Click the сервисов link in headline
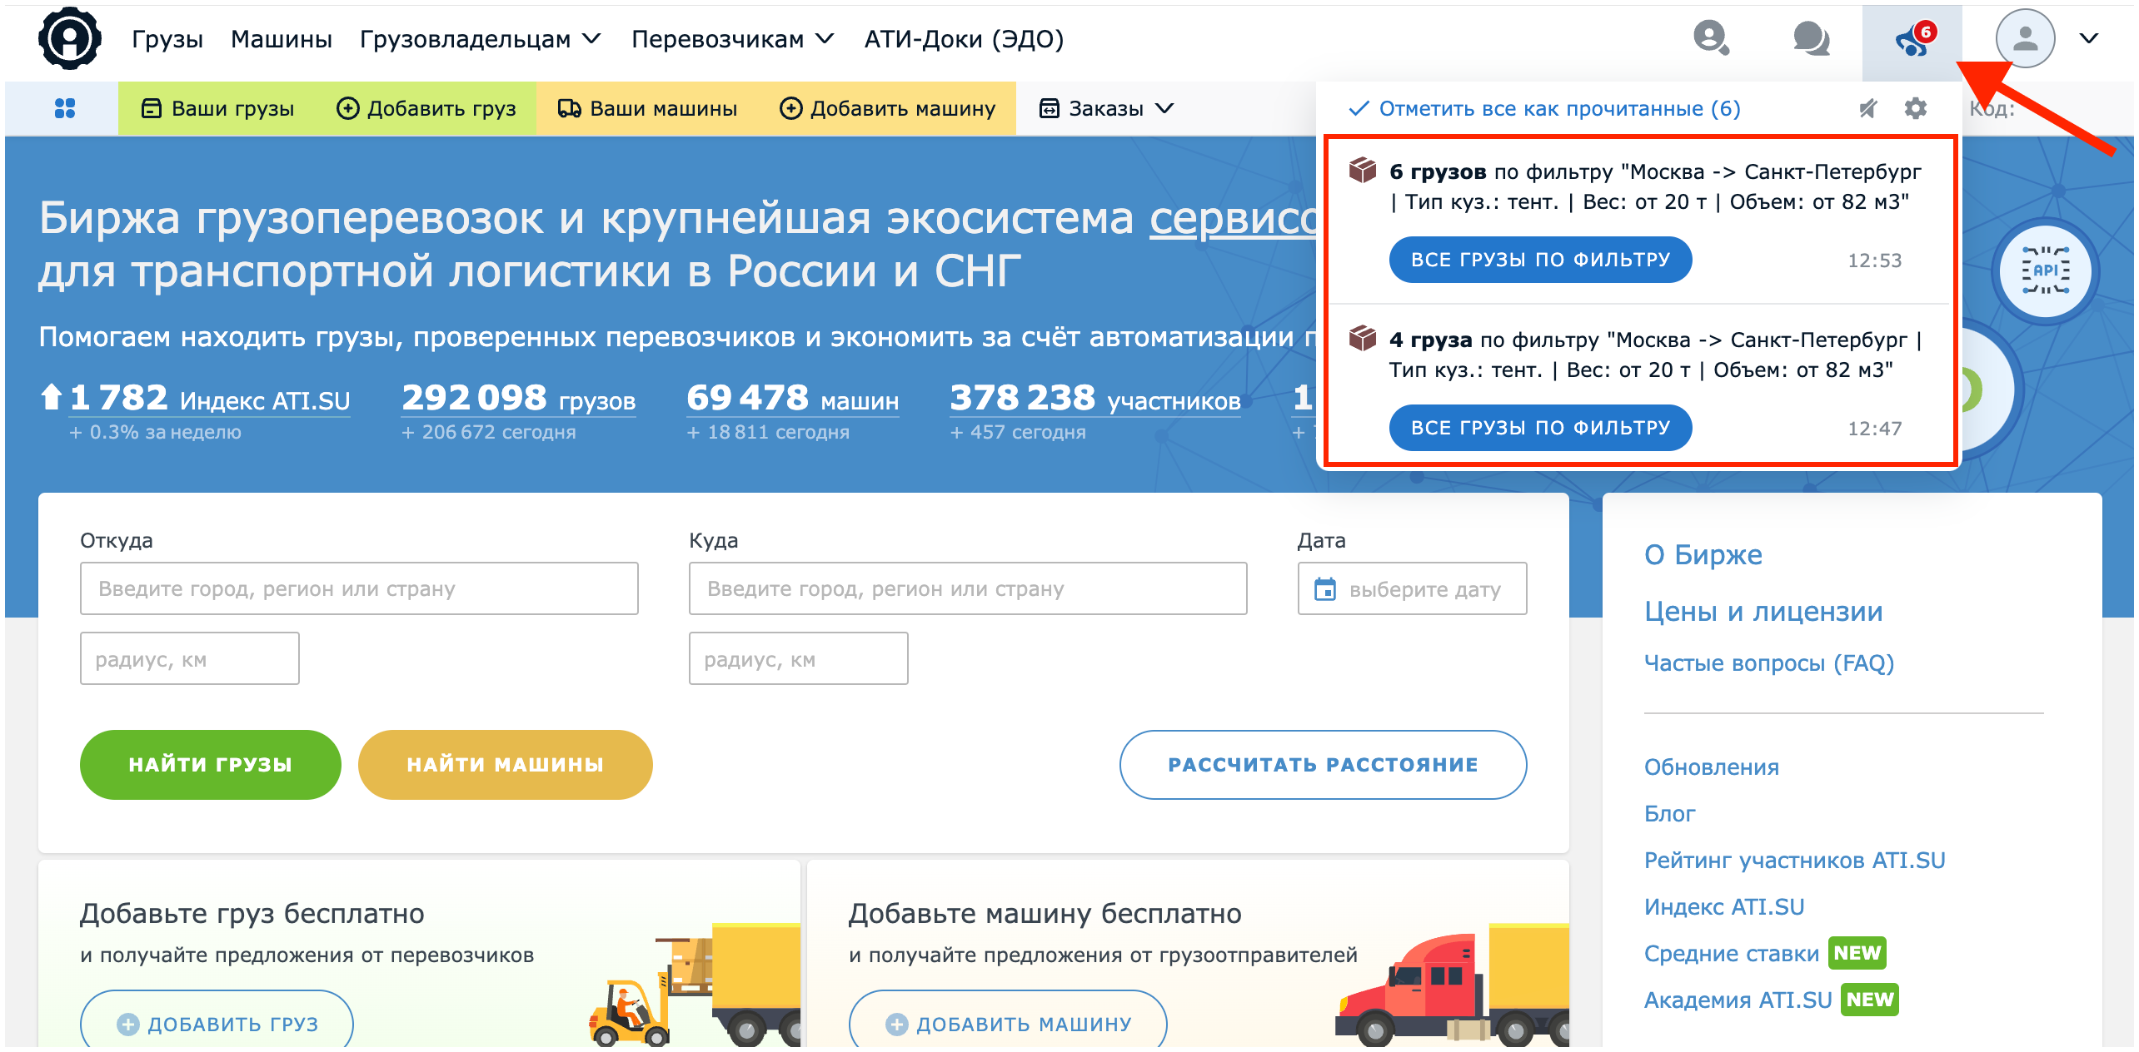Image resolution: width=2139 pixels, height=1052 pixels. (x=1233, y=219)
